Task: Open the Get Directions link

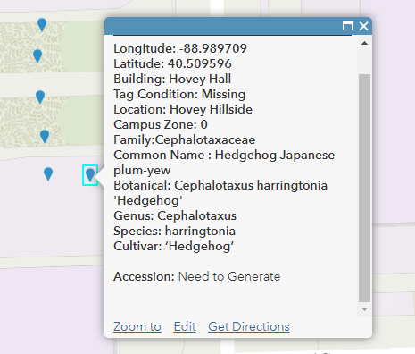Action: point(249,326)
